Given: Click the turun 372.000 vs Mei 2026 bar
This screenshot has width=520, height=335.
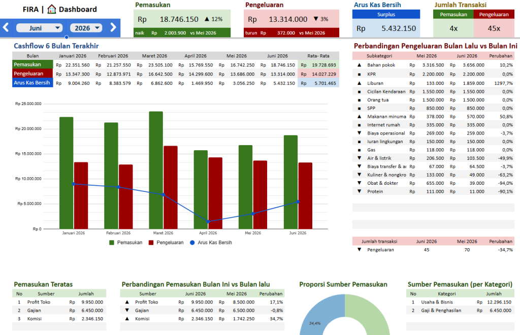Looking at the screenshot, I should click(x=291, y=33).
